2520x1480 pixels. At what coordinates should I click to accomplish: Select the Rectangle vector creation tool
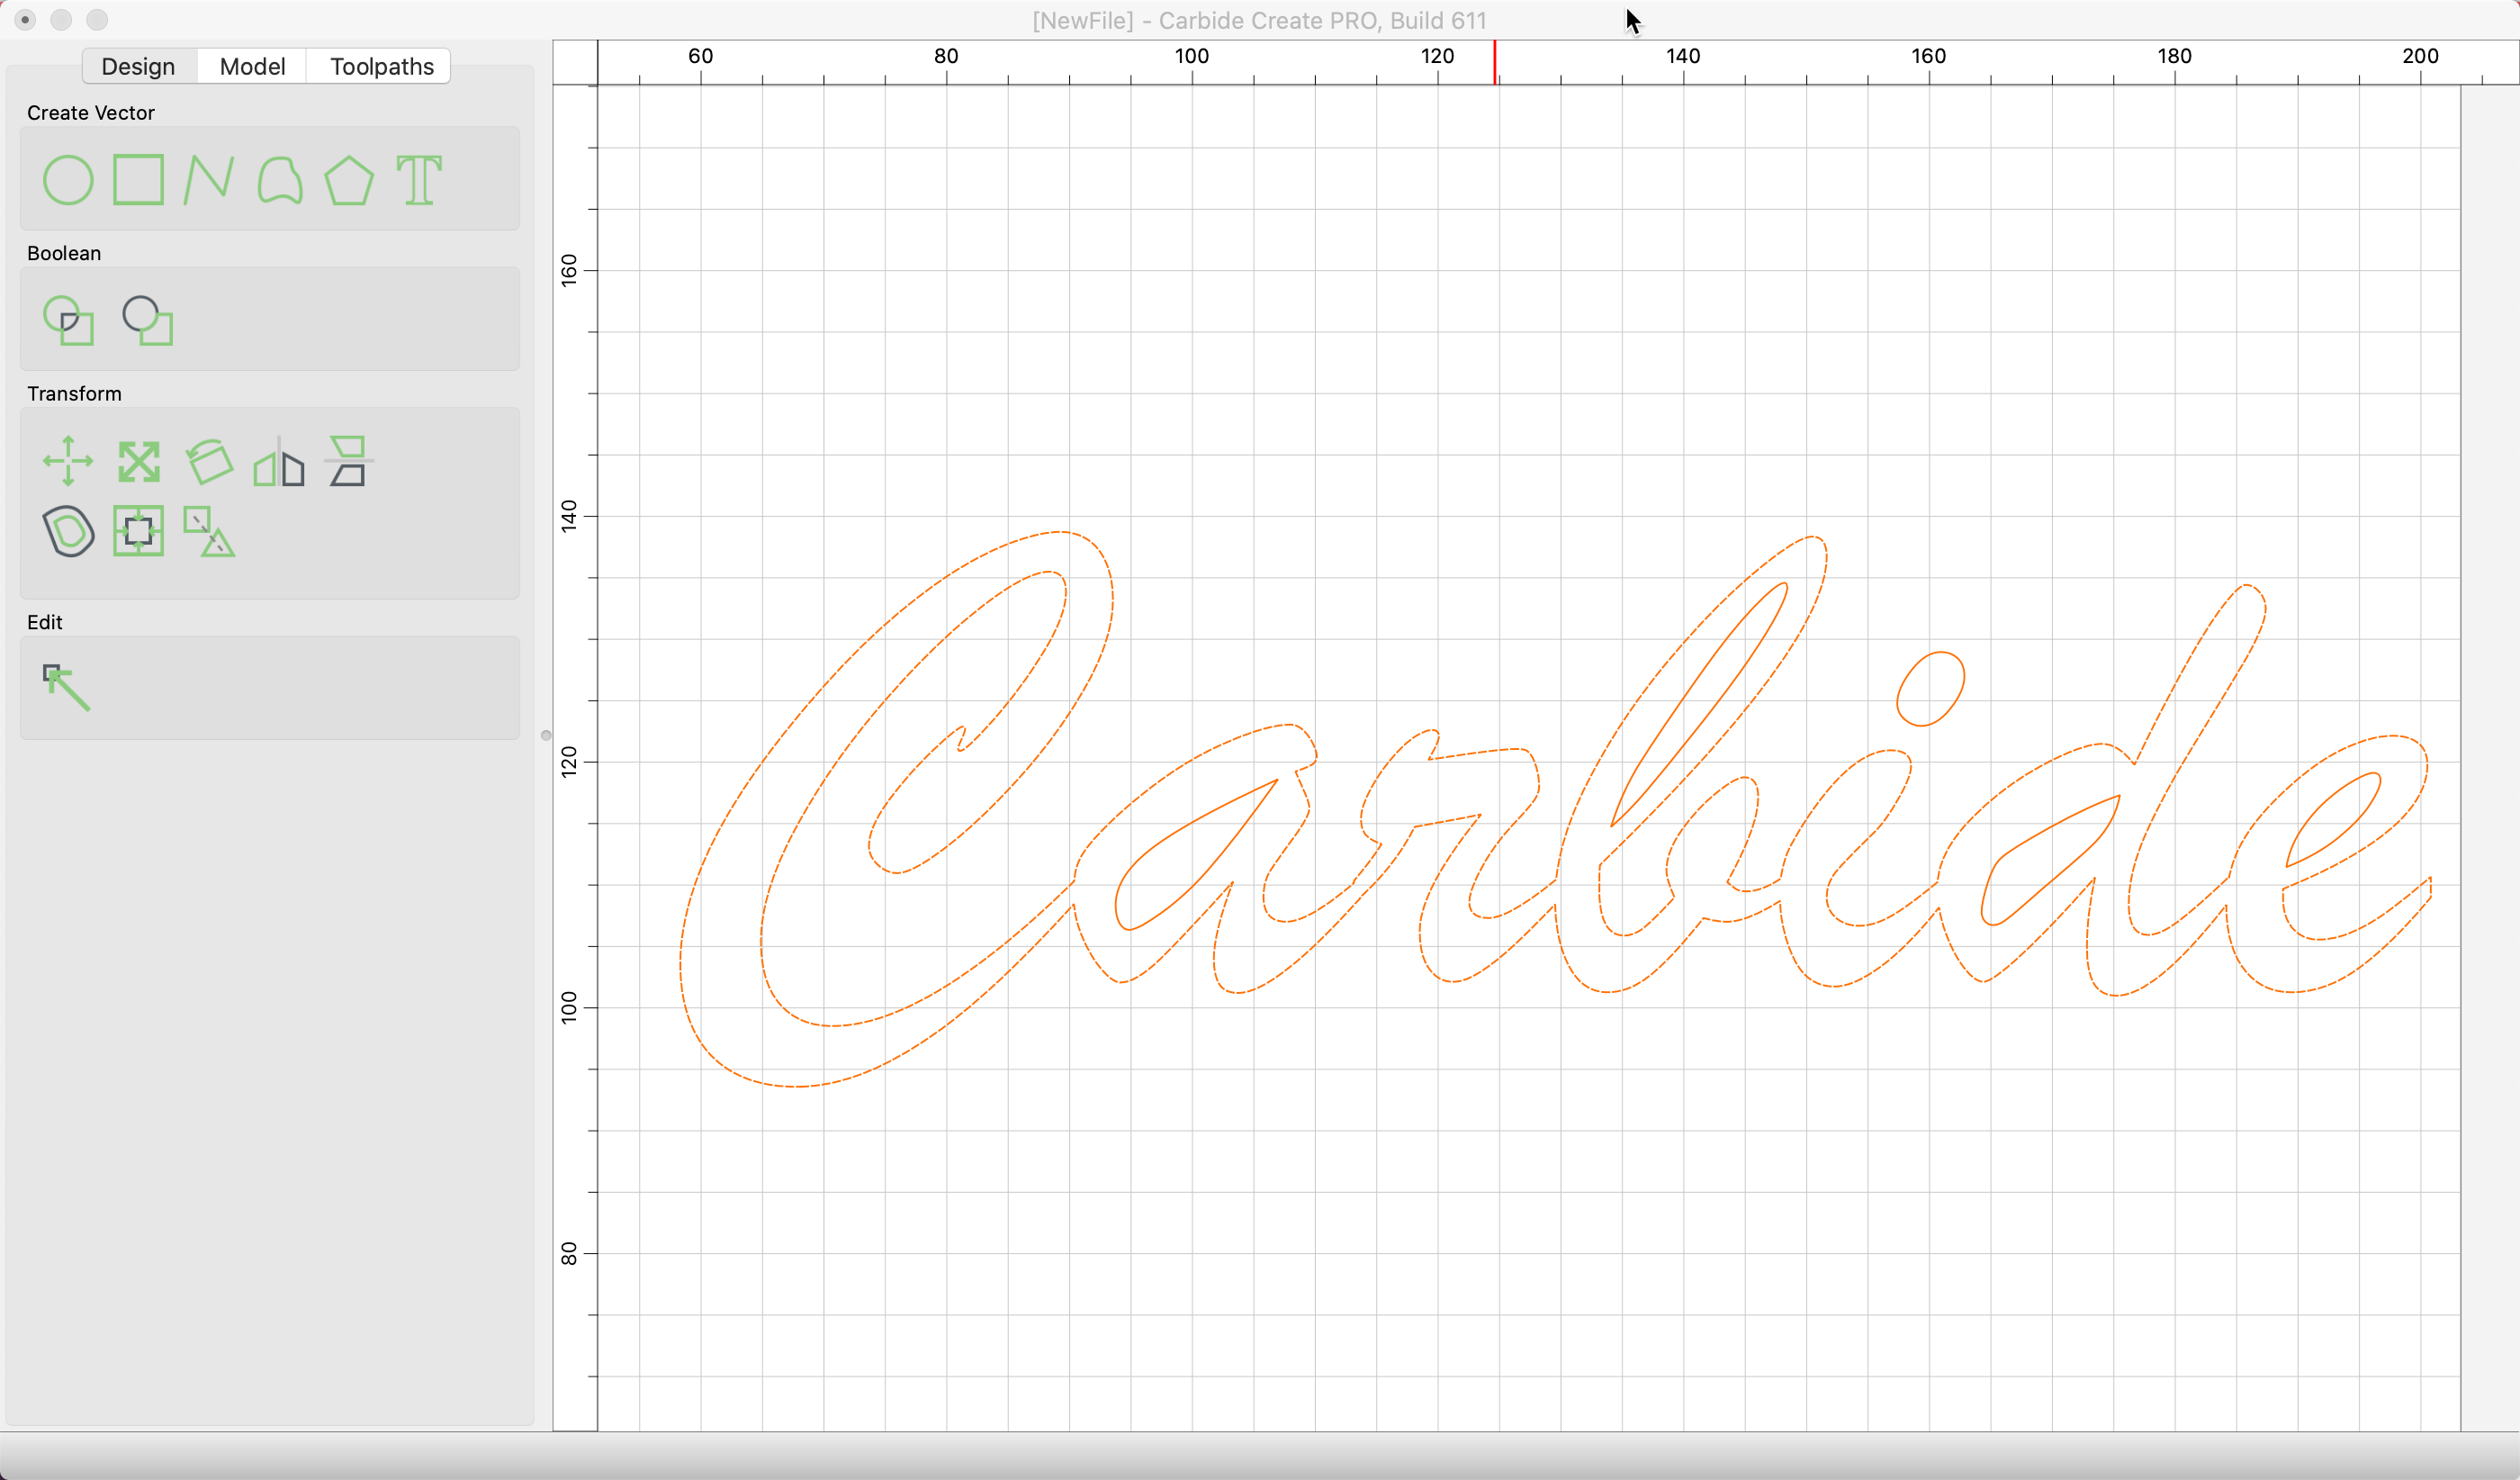coord(138,180)
